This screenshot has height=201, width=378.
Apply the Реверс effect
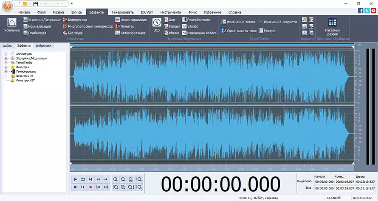tap(267, 31)
